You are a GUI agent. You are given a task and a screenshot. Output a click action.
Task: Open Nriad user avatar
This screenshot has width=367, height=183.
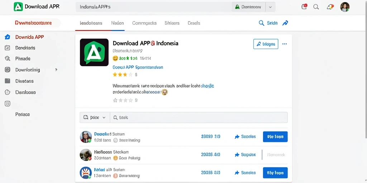[86, 173]
